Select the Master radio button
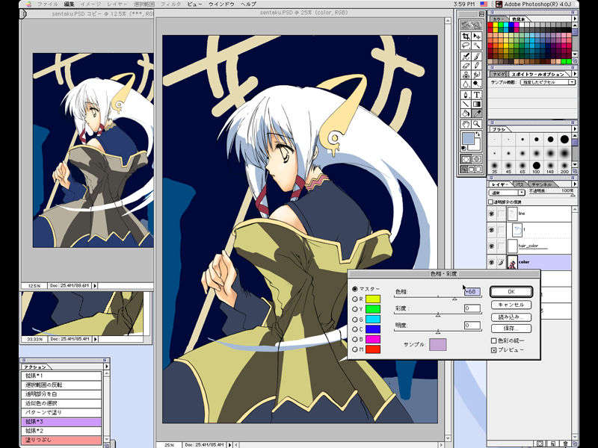This screenshot has width=598, height=448. click(355, 289)
